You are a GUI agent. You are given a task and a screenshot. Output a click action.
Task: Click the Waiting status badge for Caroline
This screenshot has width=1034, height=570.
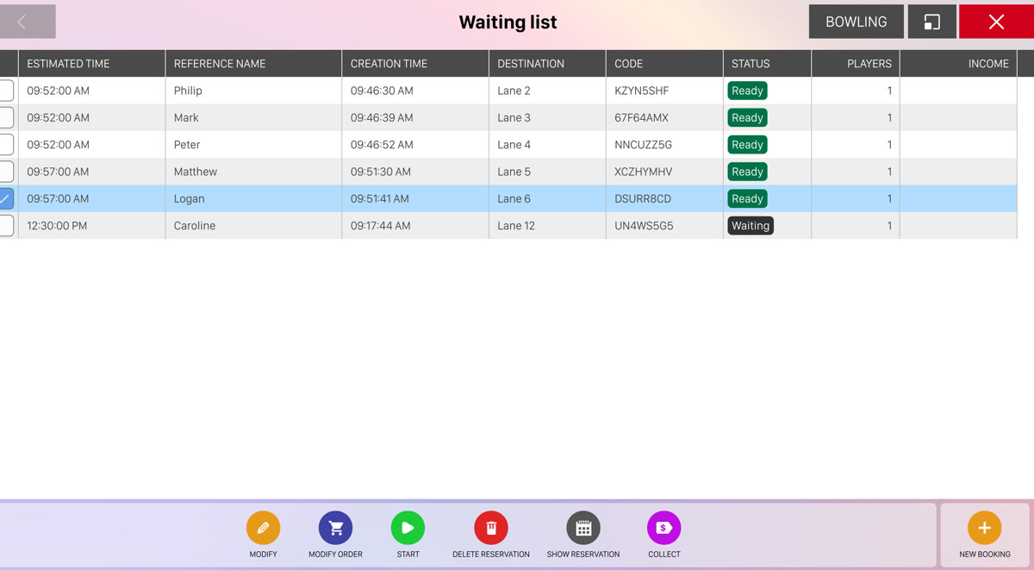tap(751, 226)
